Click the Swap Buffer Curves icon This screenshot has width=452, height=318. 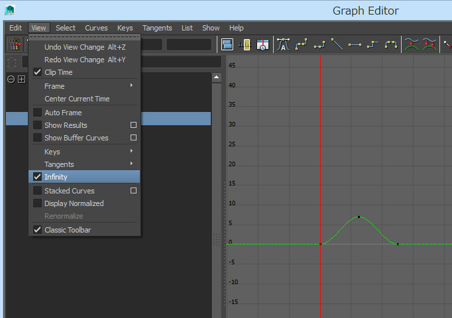(x=429, y=44)
